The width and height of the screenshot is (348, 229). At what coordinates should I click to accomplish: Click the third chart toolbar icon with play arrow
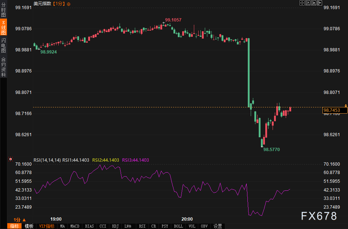pos(314,3)
